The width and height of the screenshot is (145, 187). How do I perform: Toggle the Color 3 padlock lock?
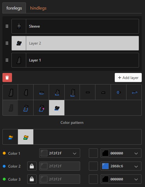pyautogui.click(x=32, y=179)
